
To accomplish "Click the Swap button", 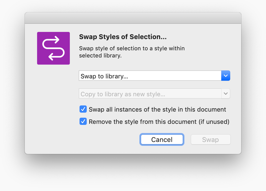I will [210, 139].
